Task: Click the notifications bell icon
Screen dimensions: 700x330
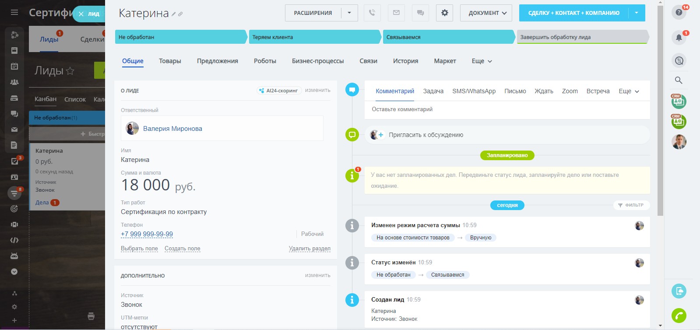Action: point(679,37)
